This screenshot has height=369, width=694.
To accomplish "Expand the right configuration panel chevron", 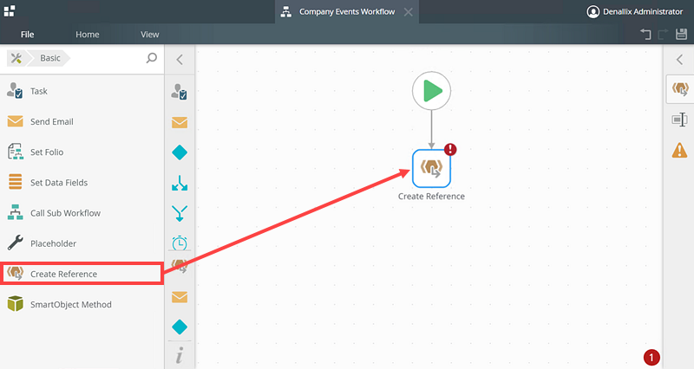I will pyautogui.click(x=680, y=59).
